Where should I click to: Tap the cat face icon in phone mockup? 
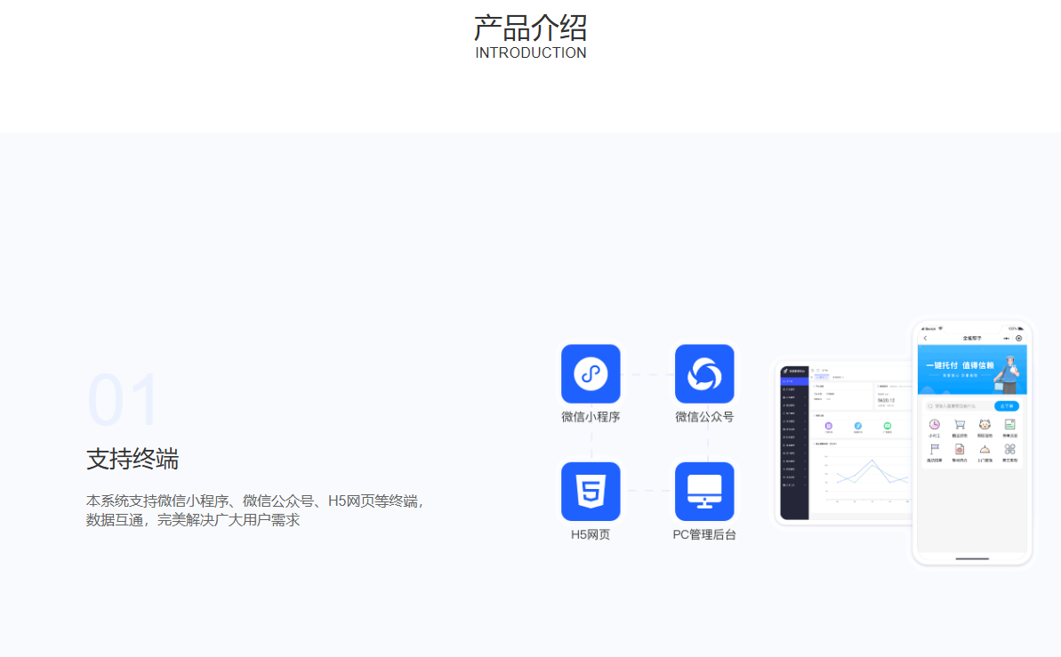[x=985, y=425]
